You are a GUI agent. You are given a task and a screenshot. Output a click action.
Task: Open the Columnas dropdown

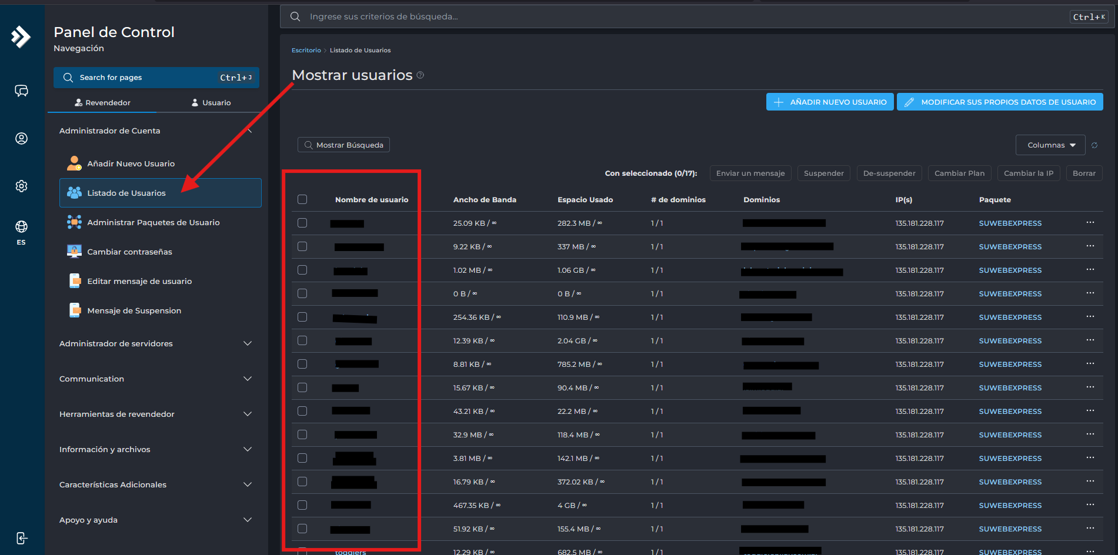[1050, 145]
